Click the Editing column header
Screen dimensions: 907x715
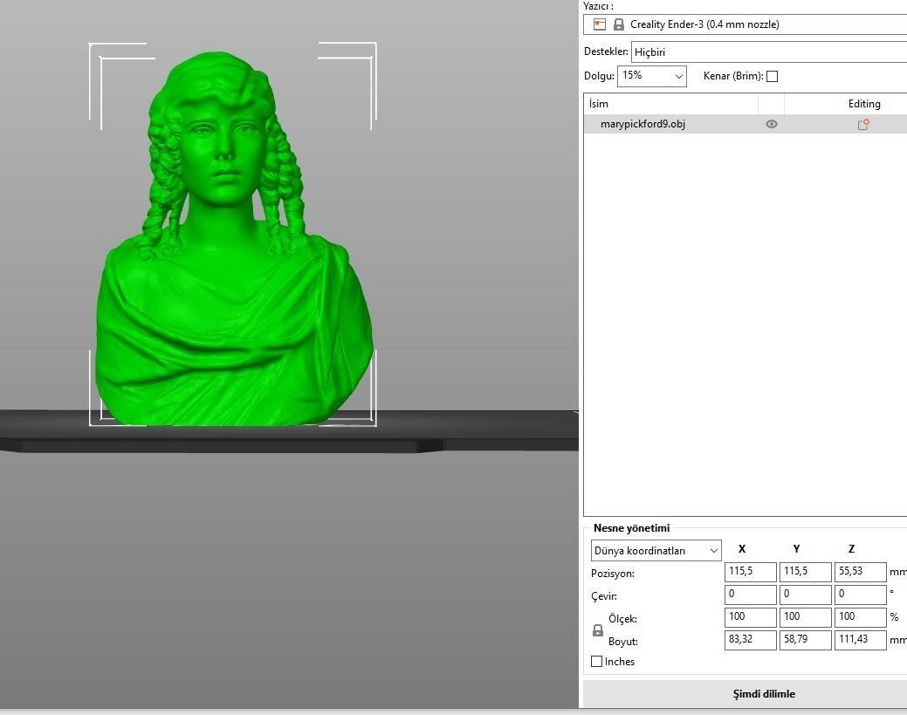click(x=846, y=104)
